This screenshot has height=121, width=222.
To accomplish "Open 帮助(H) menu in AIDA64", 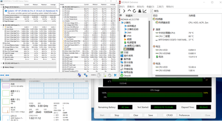I will coord(170,7).
